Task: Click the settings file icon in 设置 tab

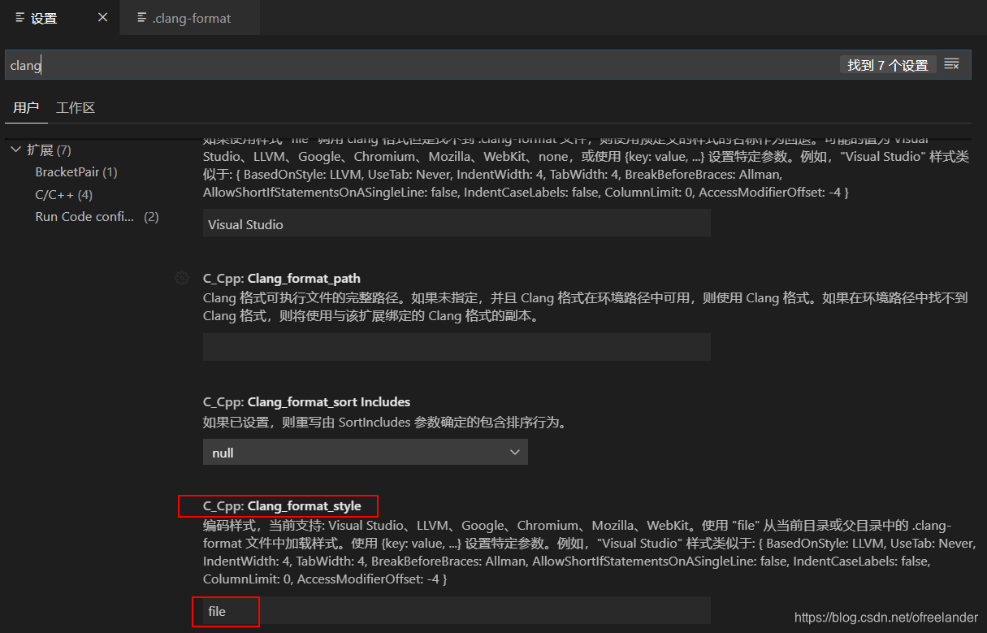Action: coord(20,18)
